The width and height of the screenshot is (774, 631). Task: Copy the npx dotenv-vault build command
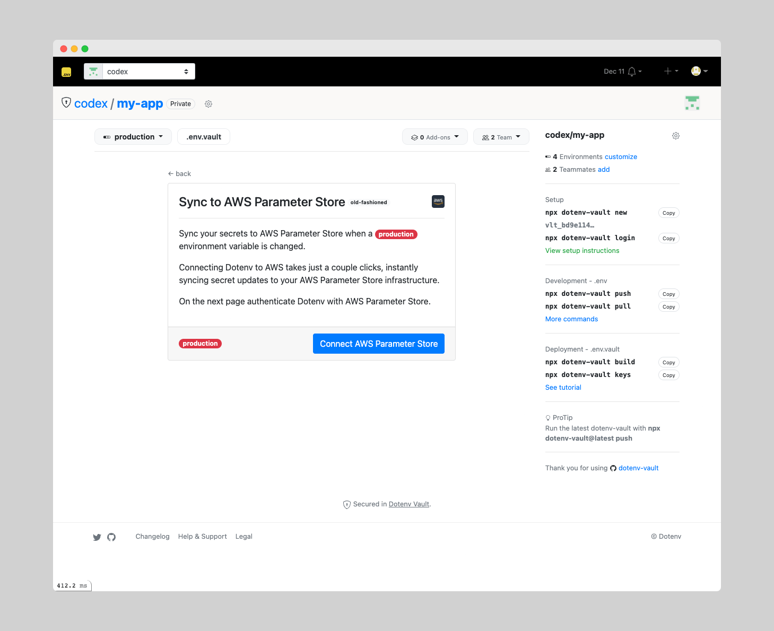[x=669, y=362]
